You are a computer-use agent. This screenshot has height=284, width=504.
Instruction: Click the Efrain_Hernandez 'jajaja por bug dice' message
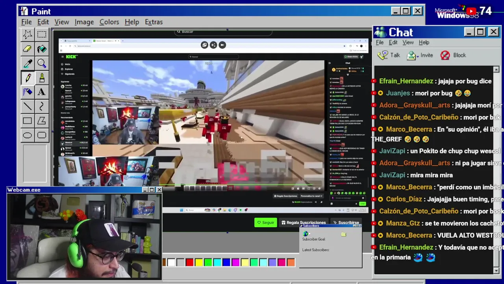point(432,81)
